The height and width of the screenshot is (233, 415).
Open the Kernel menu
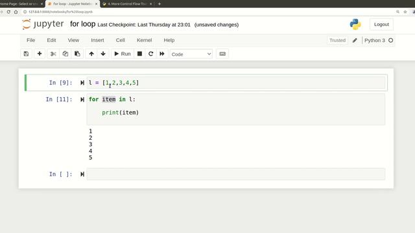pos(144,40)
